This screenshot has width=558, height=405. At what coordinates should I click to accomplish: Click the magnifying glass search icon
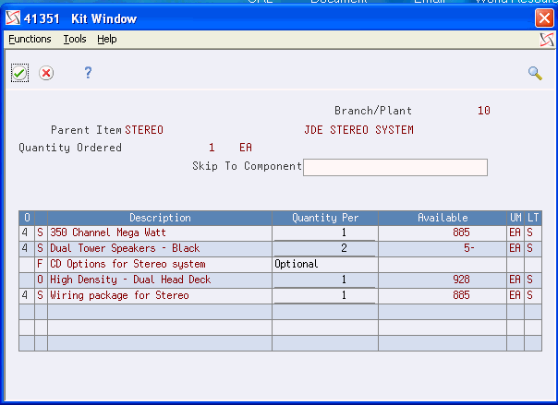coord(535,73)
